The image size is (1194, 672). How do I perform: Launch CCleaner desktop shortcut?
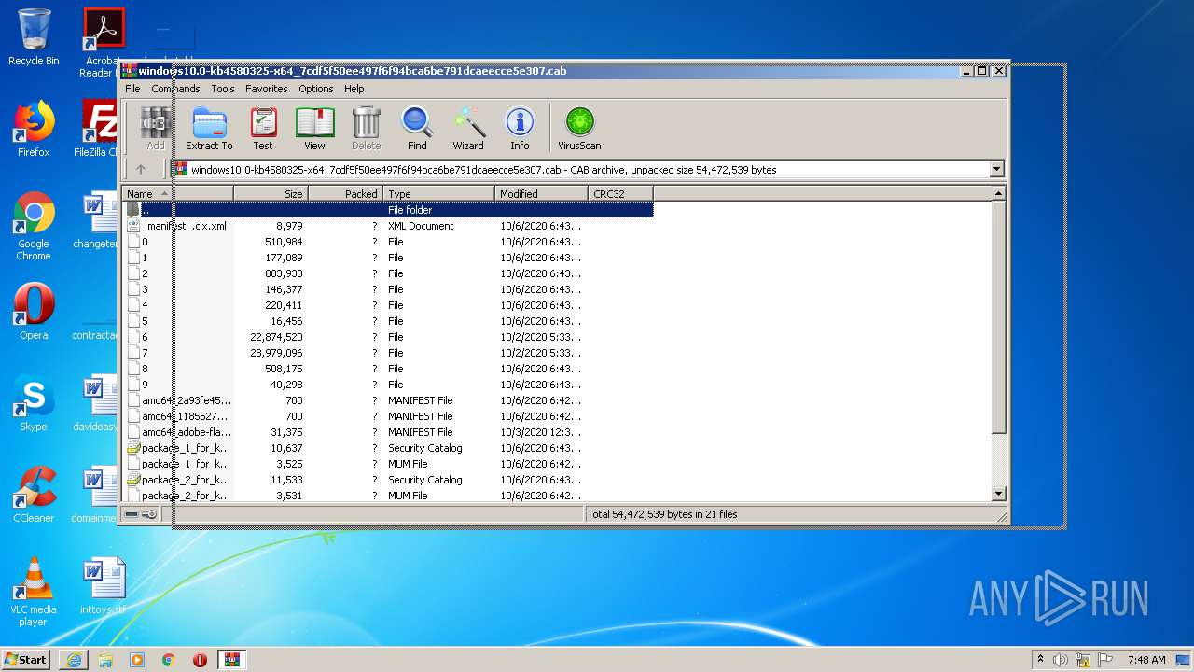(x=34, y=495)
